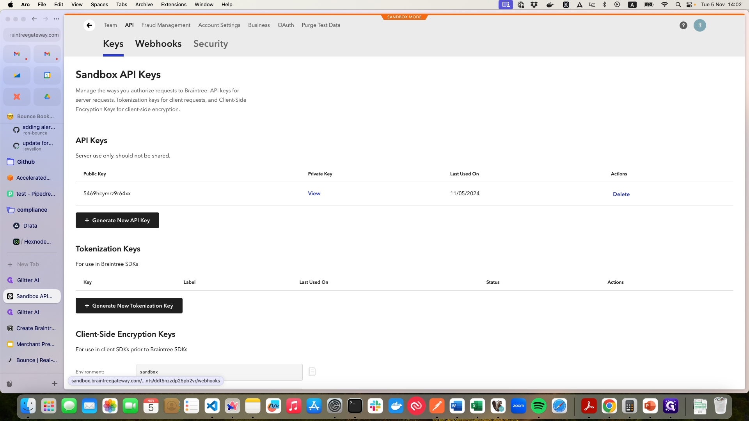
Task: Click the plus icon at sidebar bottom
Action: (55, 384)
